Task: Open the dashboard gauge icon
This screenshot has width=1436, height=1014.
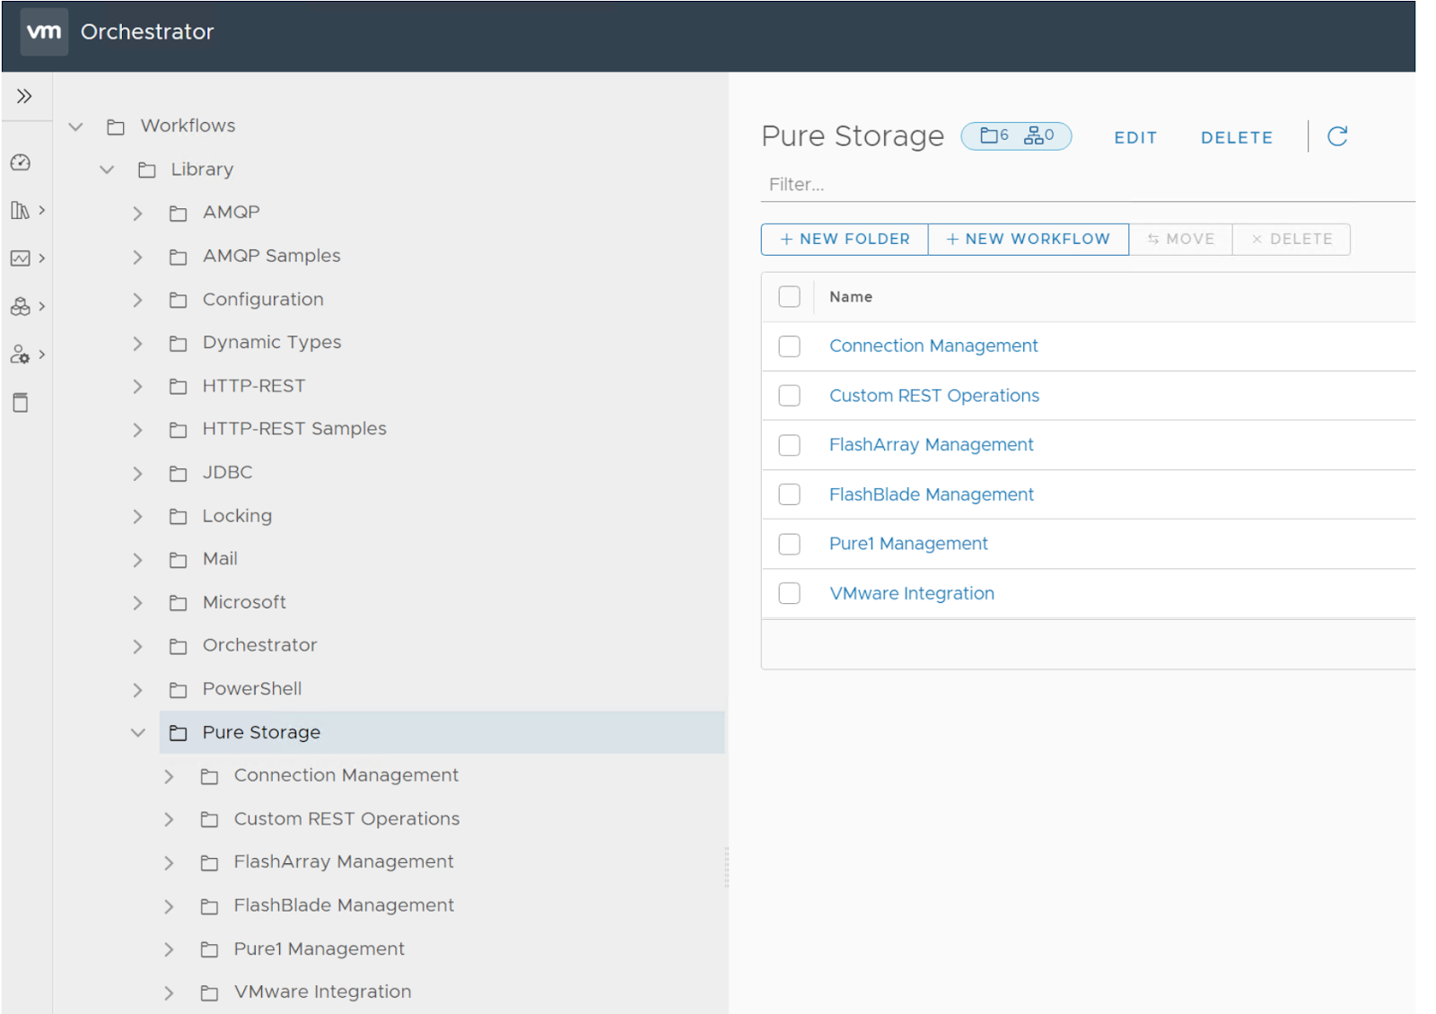Action: pos(21,162)
